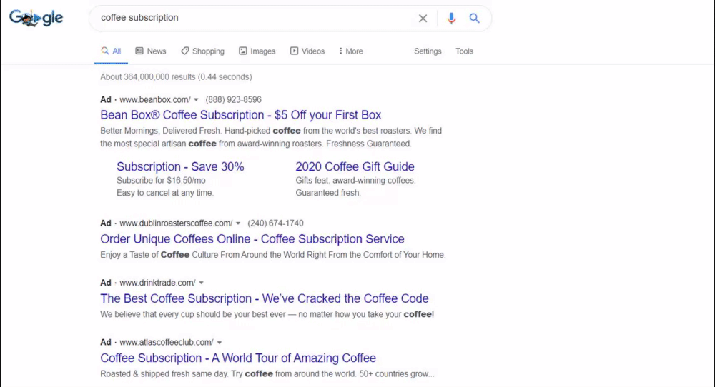
Task: Open the Settings menu
Action: 428,51
